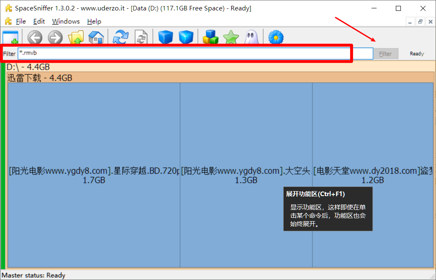This screenshot has height=280, width=436.
Task: Click the Home house icon
Action: click(x=96, y=37)
